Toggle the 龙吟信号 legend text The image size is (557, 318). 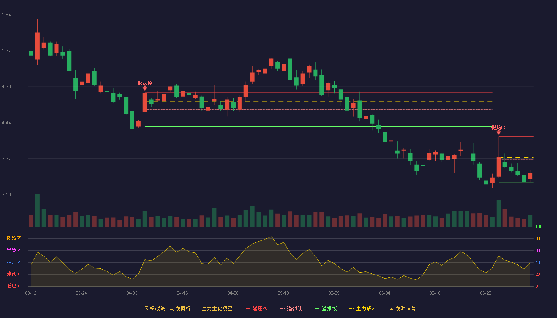pos(406,308)
